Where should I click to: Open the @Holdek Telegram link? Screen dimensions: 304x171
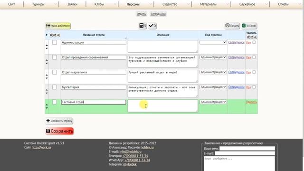coord(130,164)
